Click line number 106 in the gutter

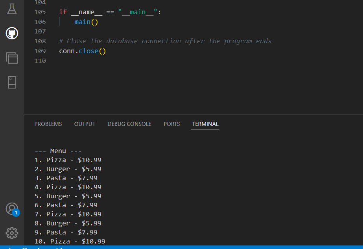[40, 22]
